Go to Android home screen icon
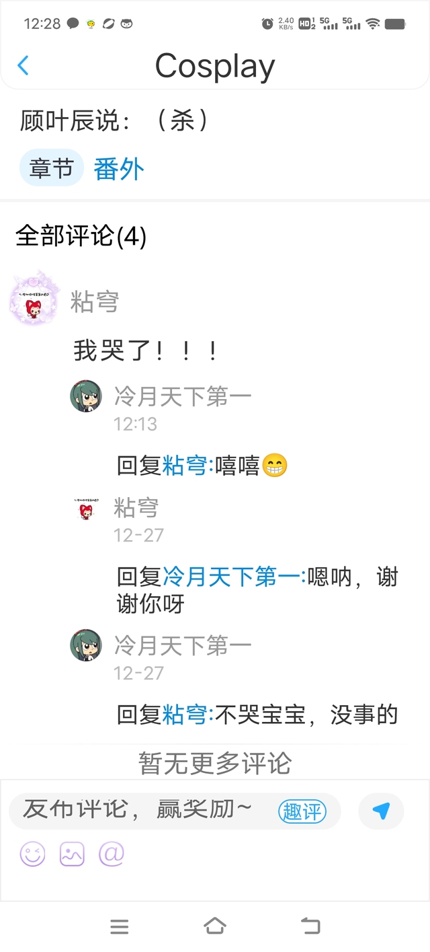 (x=215, y=926)
